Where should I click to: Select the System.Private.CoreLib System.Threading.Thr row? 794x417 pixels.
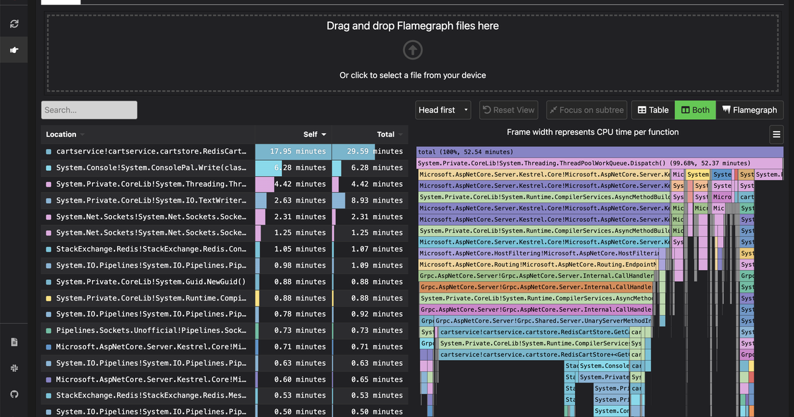(224, 184)
